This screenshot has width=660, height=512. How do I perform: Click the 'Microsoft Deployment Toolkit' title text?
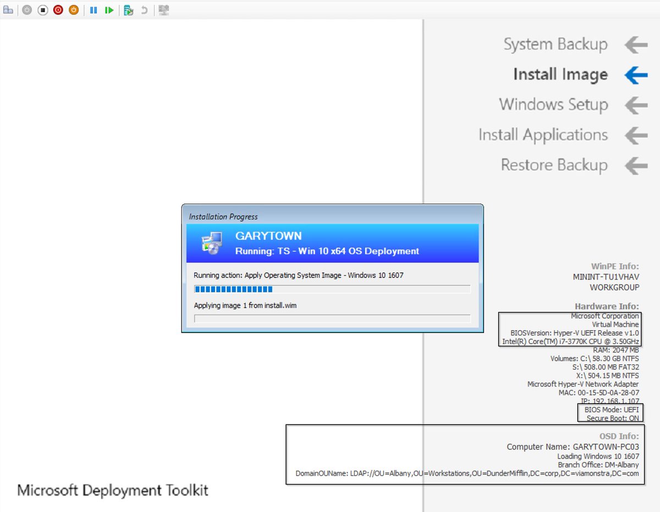[113, 490]
